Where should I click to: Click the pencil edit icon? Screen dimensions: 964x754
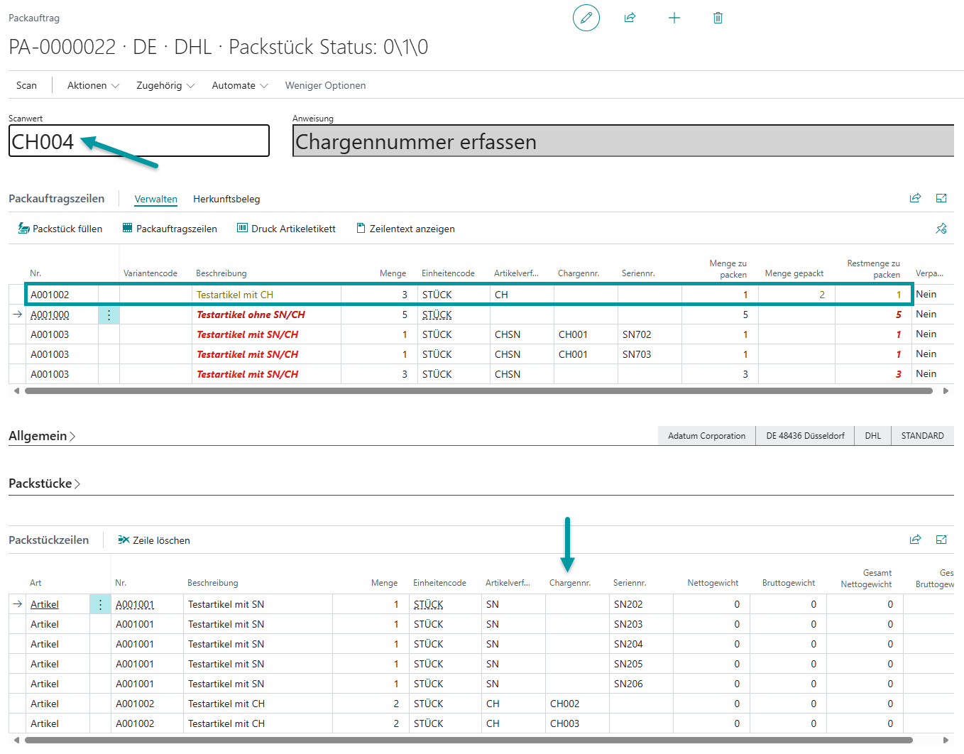point(586,18)
